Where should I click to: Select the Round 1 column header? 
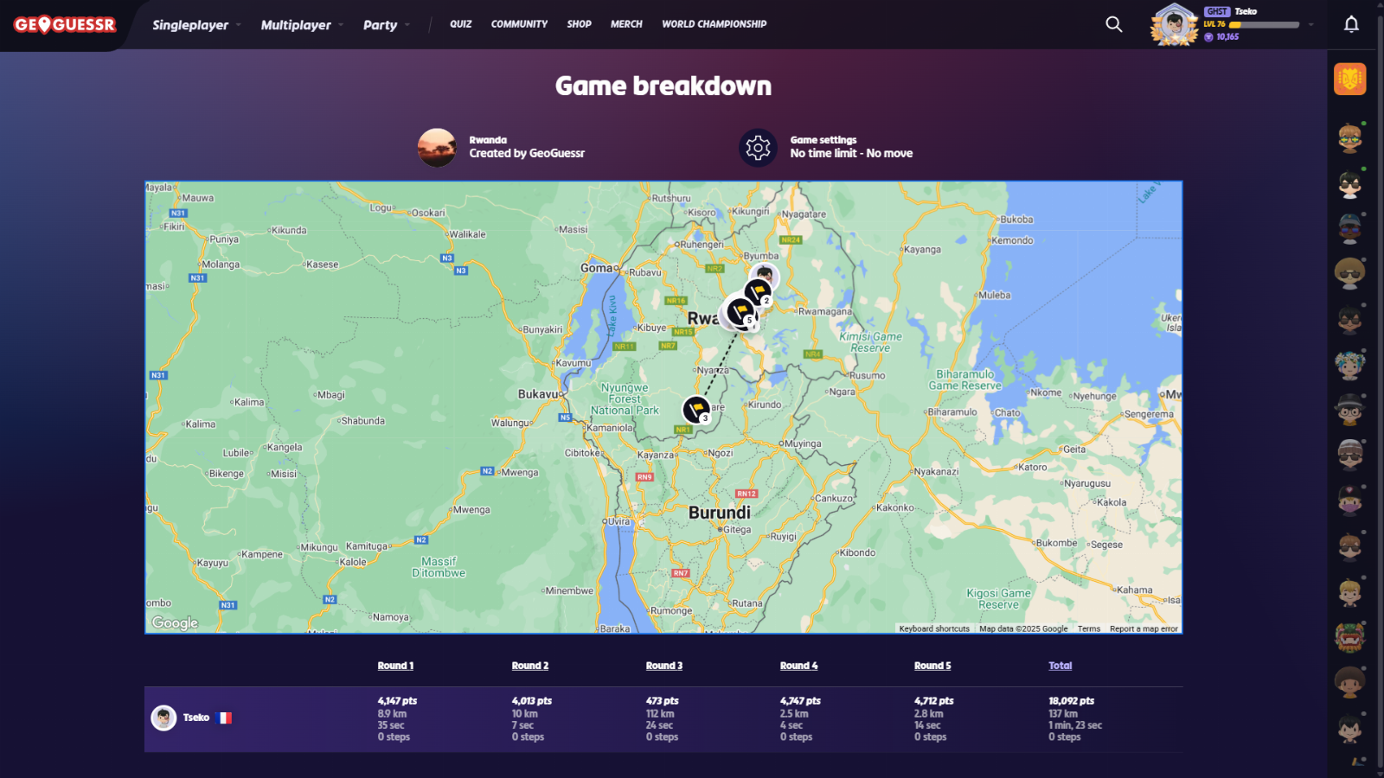point(395,666)
